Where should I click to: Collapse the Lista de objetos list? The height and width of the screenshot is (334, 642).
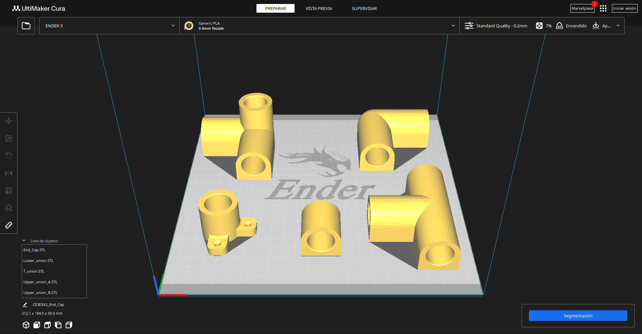click(24, 241)
